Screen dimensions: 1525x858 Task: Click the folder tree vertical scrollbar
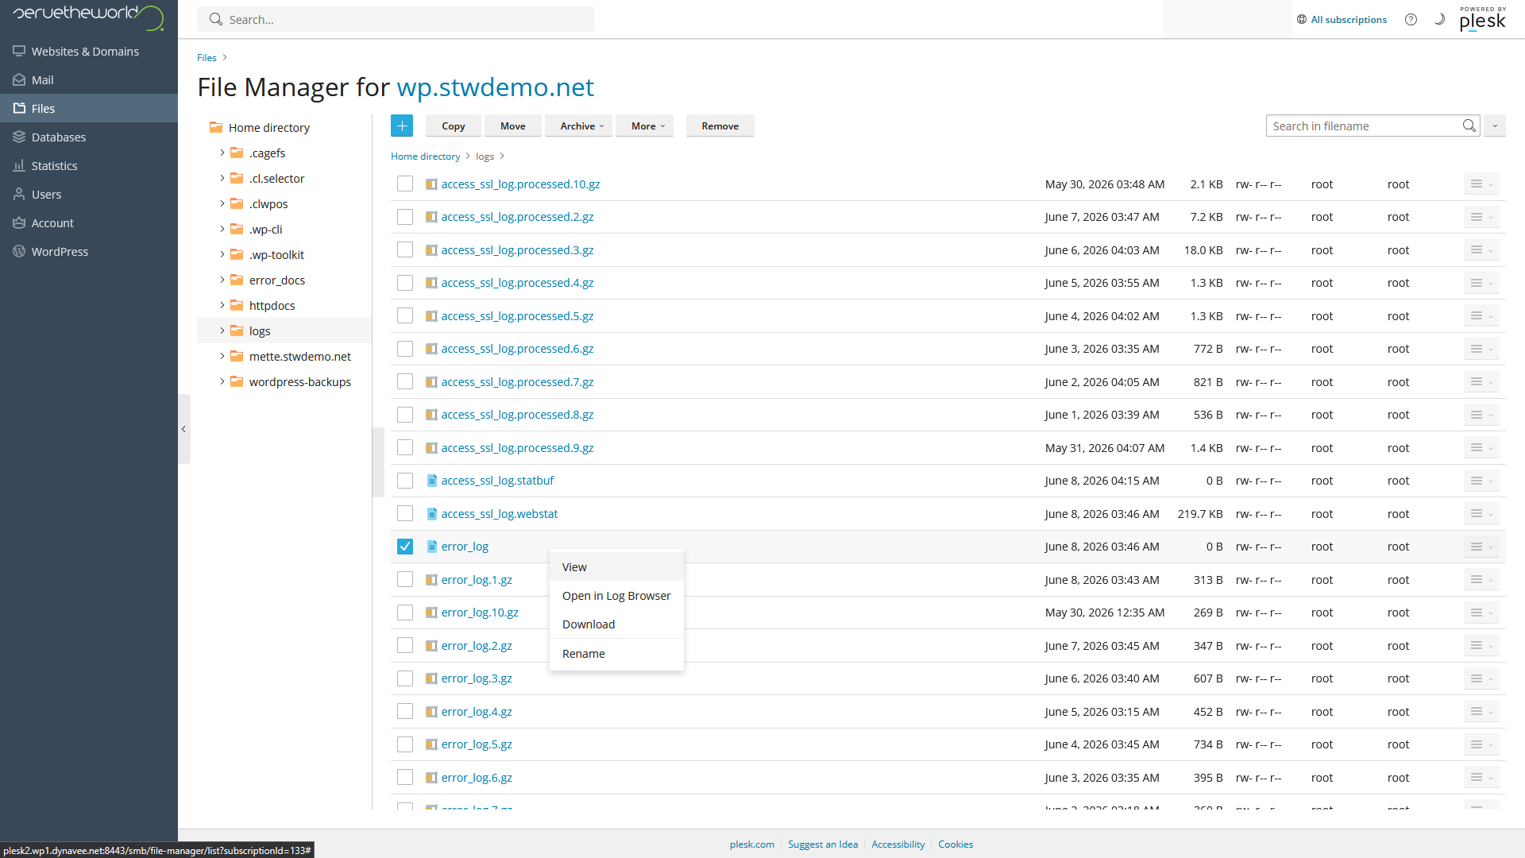[378, 462]
